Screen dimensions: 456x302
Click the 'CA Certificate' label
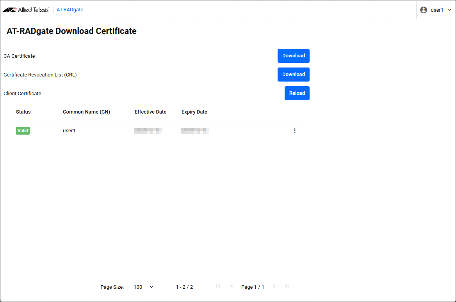pyautogui.click(x=19, y=56)
